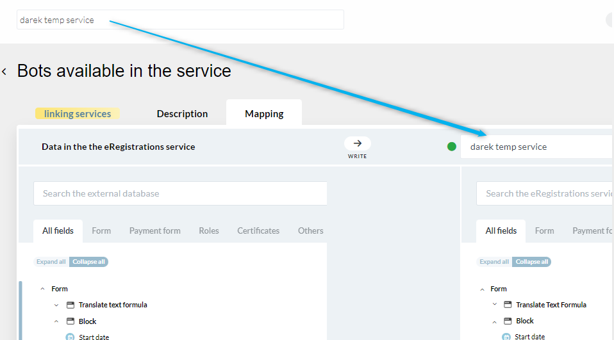The height and width of the screenshot is (340, 614).
Task: Click the WRITE arrow direction button
Action: coord(358,143)
